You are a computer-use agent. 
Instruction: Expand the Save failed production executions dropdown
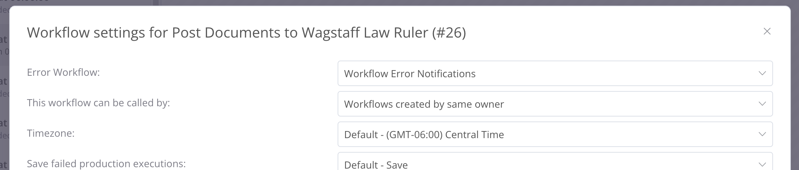555,164
